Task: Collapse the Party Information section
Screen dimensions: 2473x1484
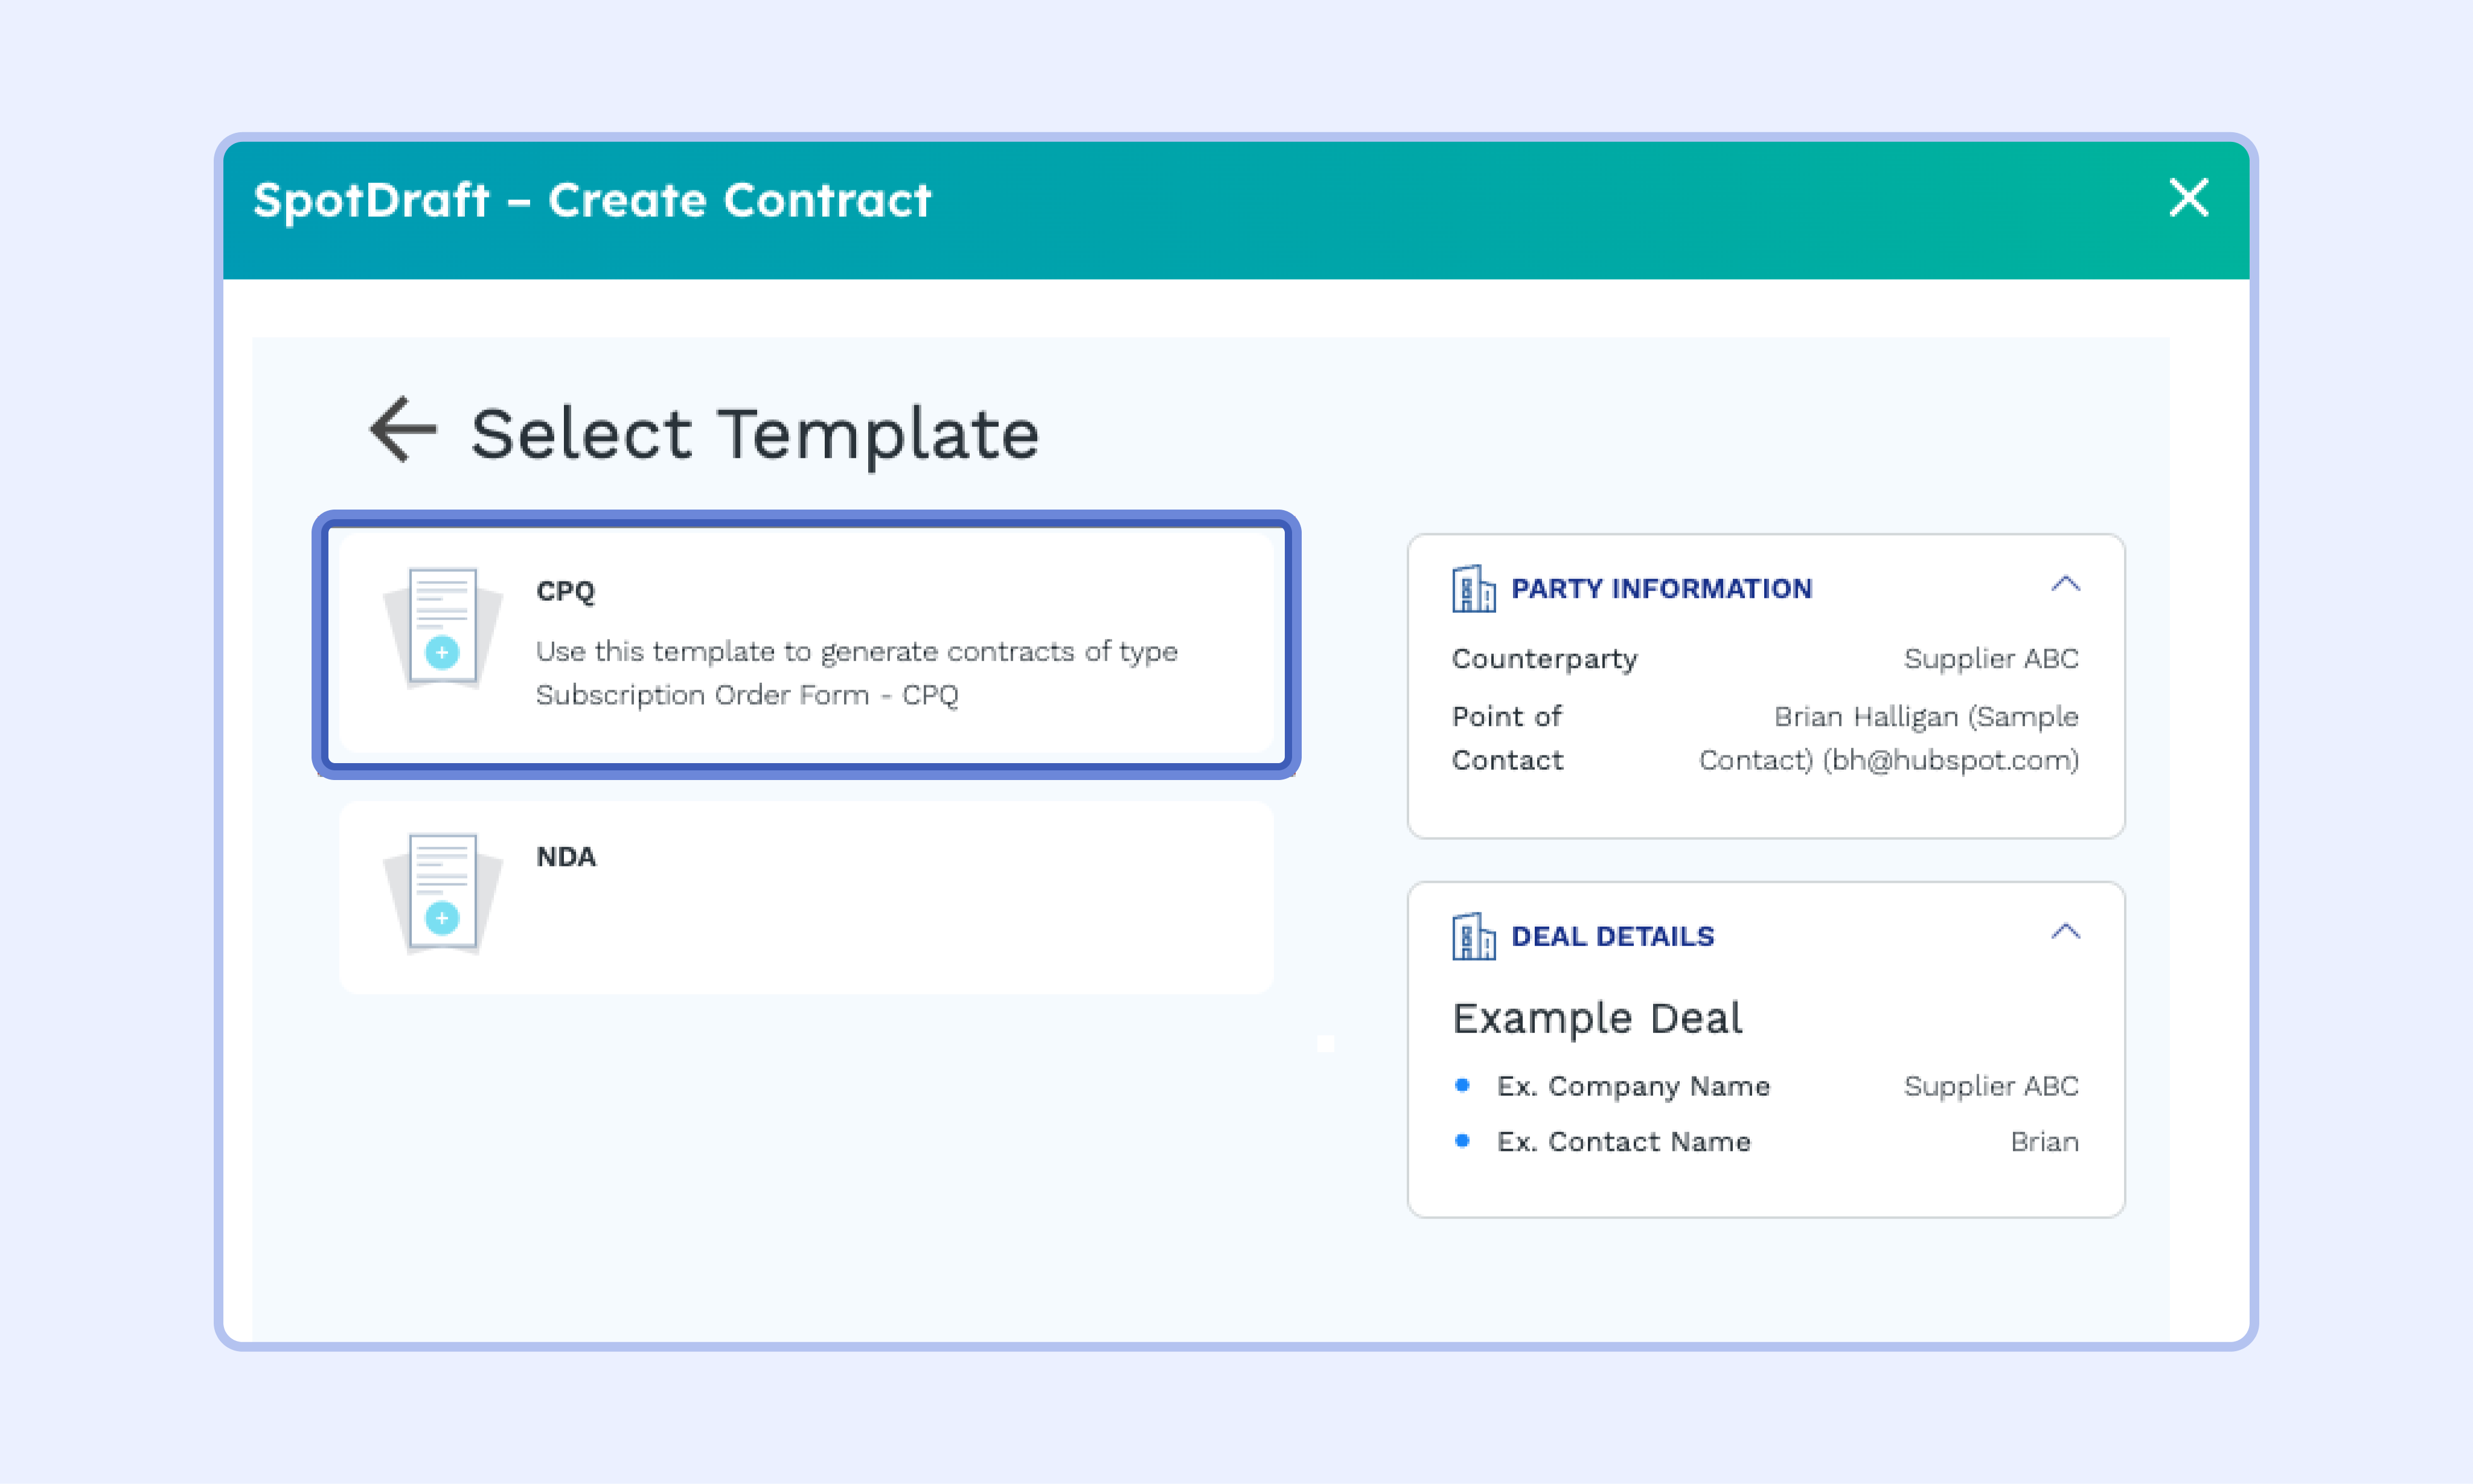Action: [2065, 585]
